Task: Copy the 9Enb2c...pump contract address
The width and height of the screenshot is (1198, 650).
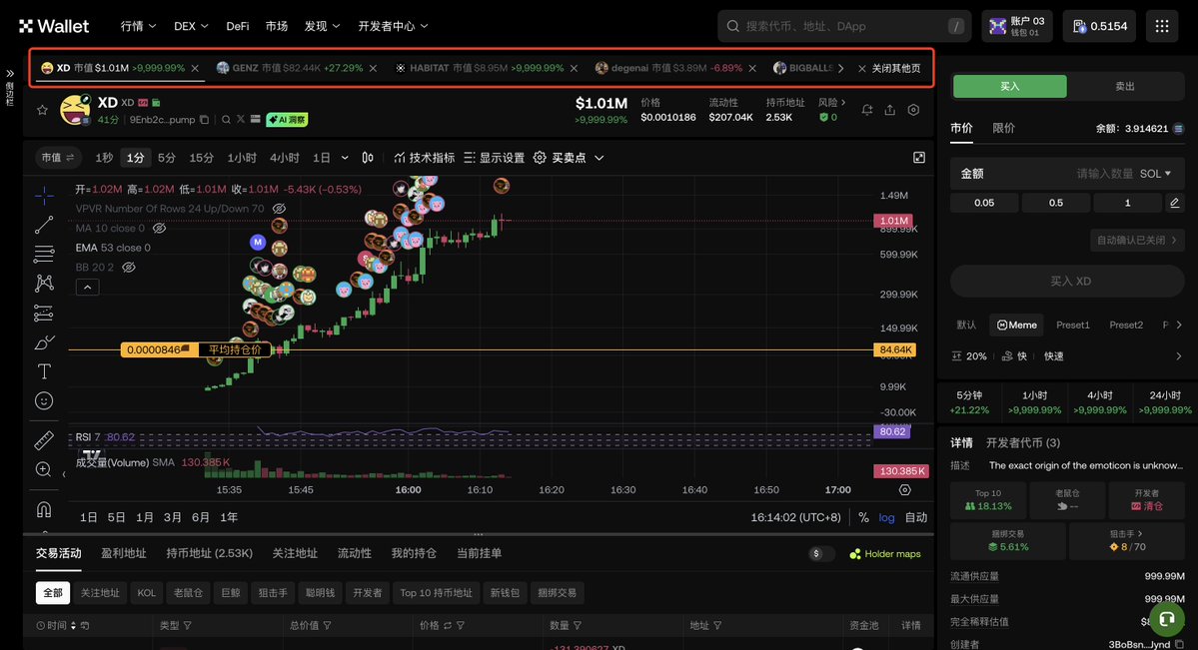Action: pos(204,120)
